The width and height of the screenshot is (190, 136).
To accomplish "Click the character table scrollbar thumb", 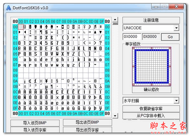I will coord(115,24).
